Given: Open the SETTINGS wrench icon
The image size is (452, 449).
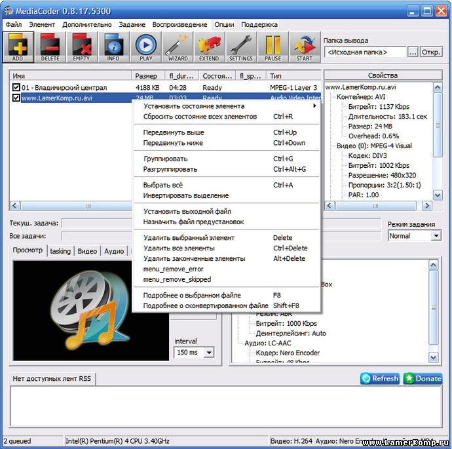Looking at the screenshot, I should (241, 47).
